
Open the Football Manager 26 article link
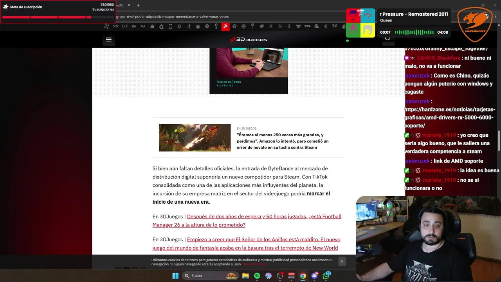click(247, 221)
